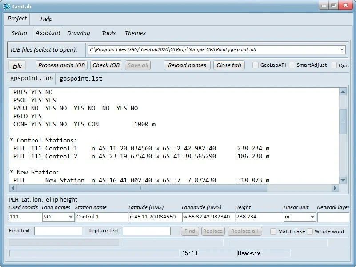Close the GeoLab window
Screen dimensions: 356x267
(x=346, y=5)
